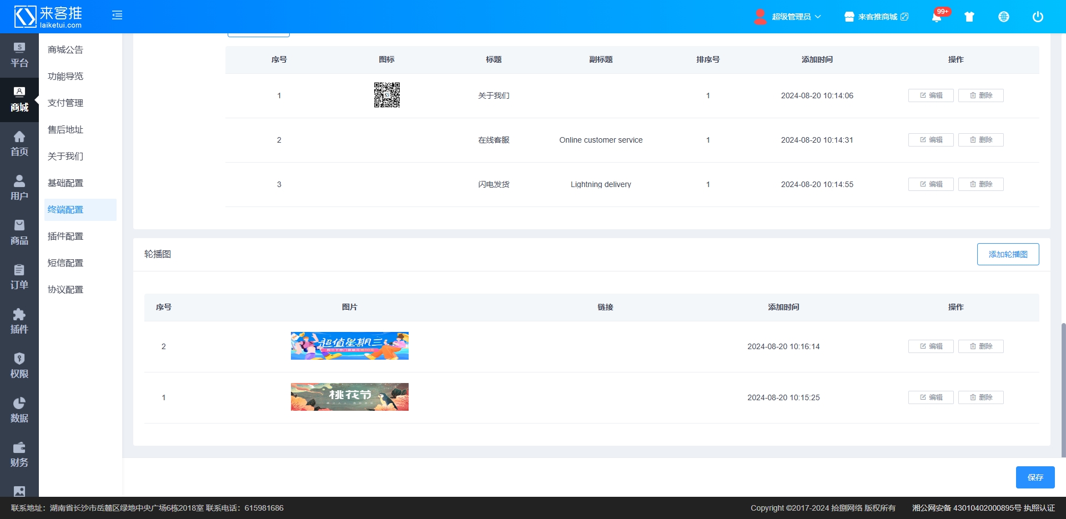Open the 权限 shield section

(19, 366)
